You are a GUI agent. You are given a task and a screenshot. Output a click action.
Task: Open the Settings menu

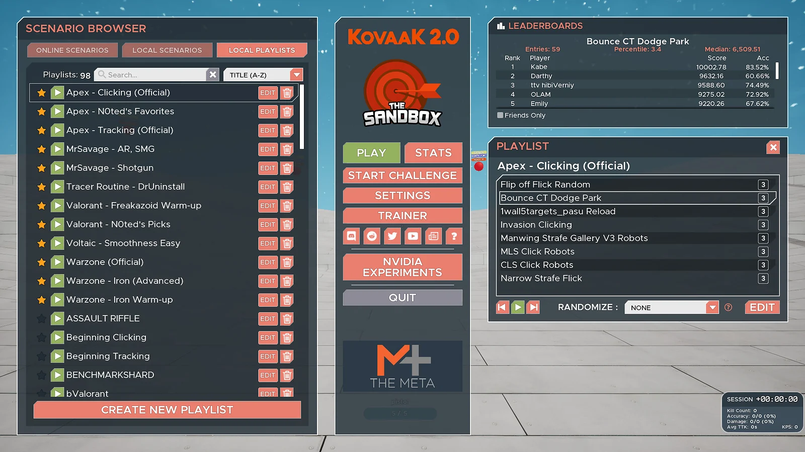point(403,195)
